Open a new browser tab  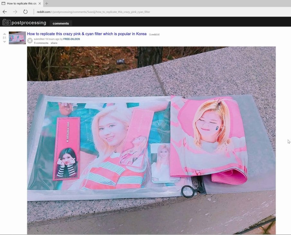47,4
